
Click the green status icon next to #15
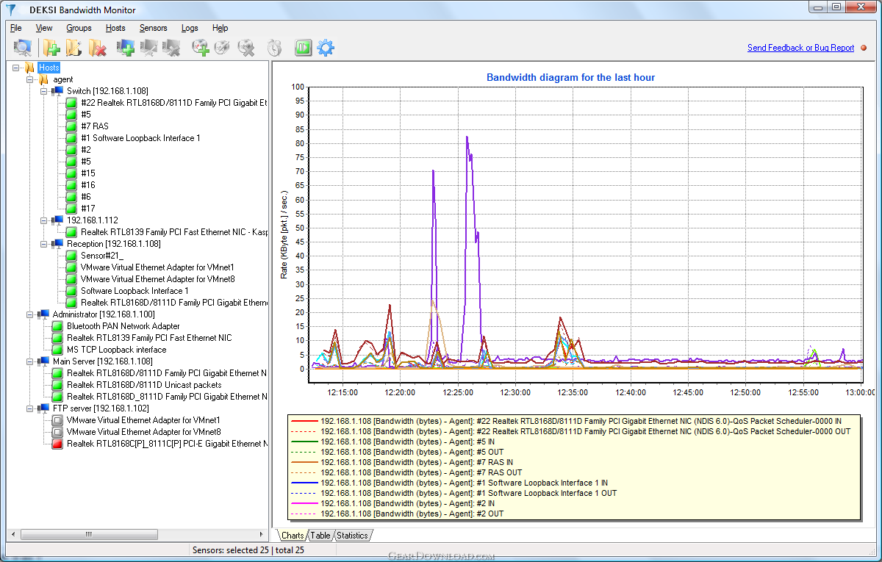click(71, 173)
